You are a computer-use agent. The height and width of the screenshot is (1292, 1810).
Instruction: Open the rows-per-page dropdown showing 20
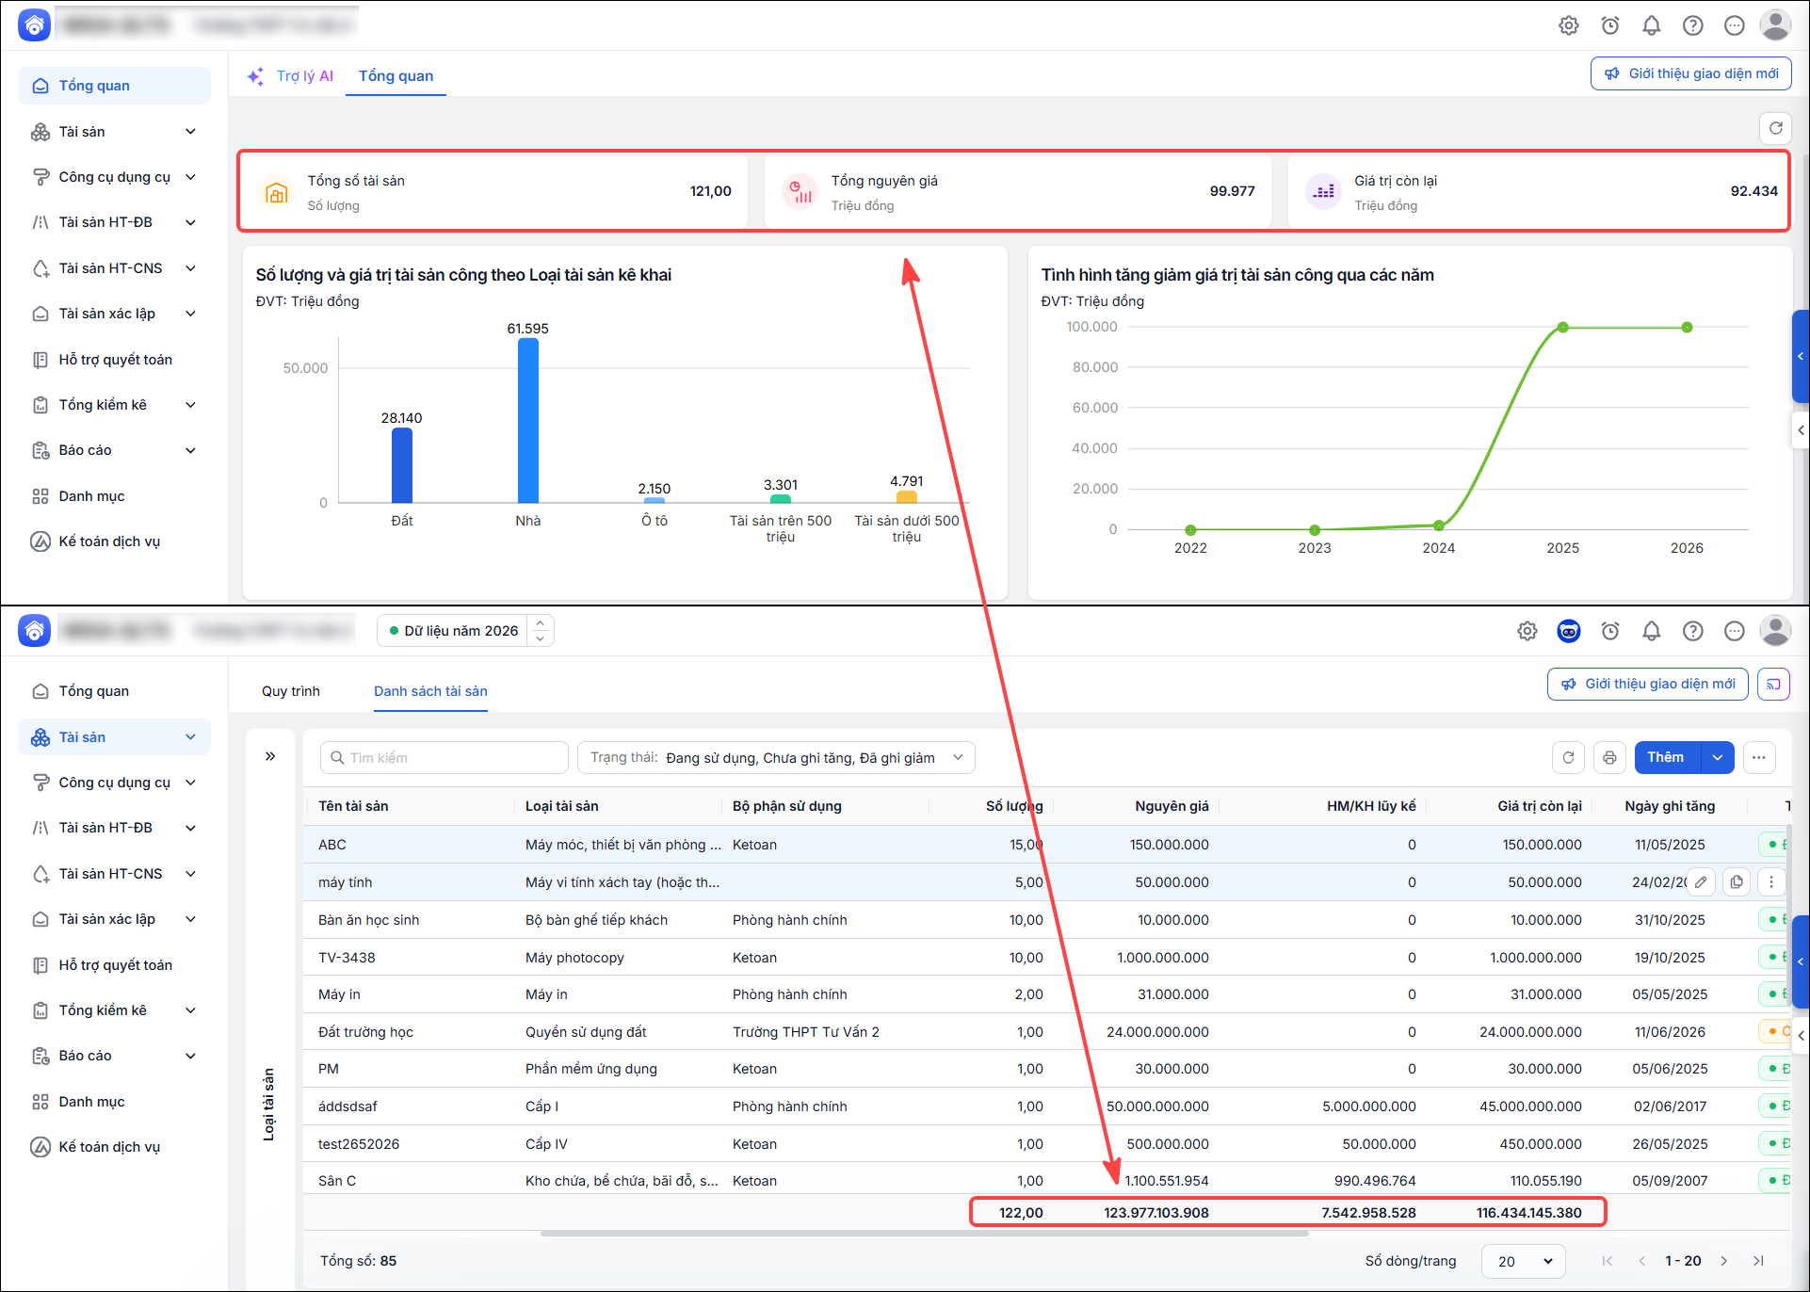pyautogui.click(x=1523, y=1261)
